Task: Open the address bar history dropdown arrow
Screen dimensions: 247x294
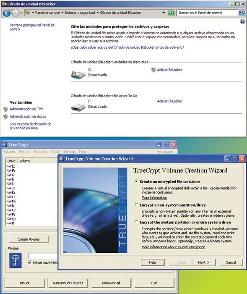Action: [164, 13]
